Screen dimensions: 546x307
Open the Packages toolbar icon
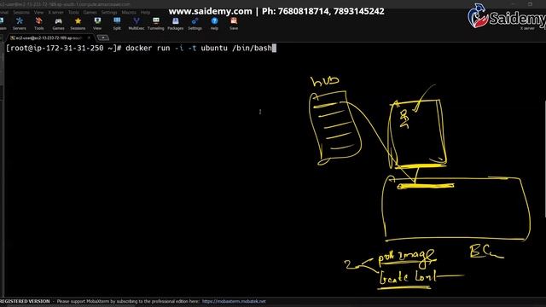175,24
